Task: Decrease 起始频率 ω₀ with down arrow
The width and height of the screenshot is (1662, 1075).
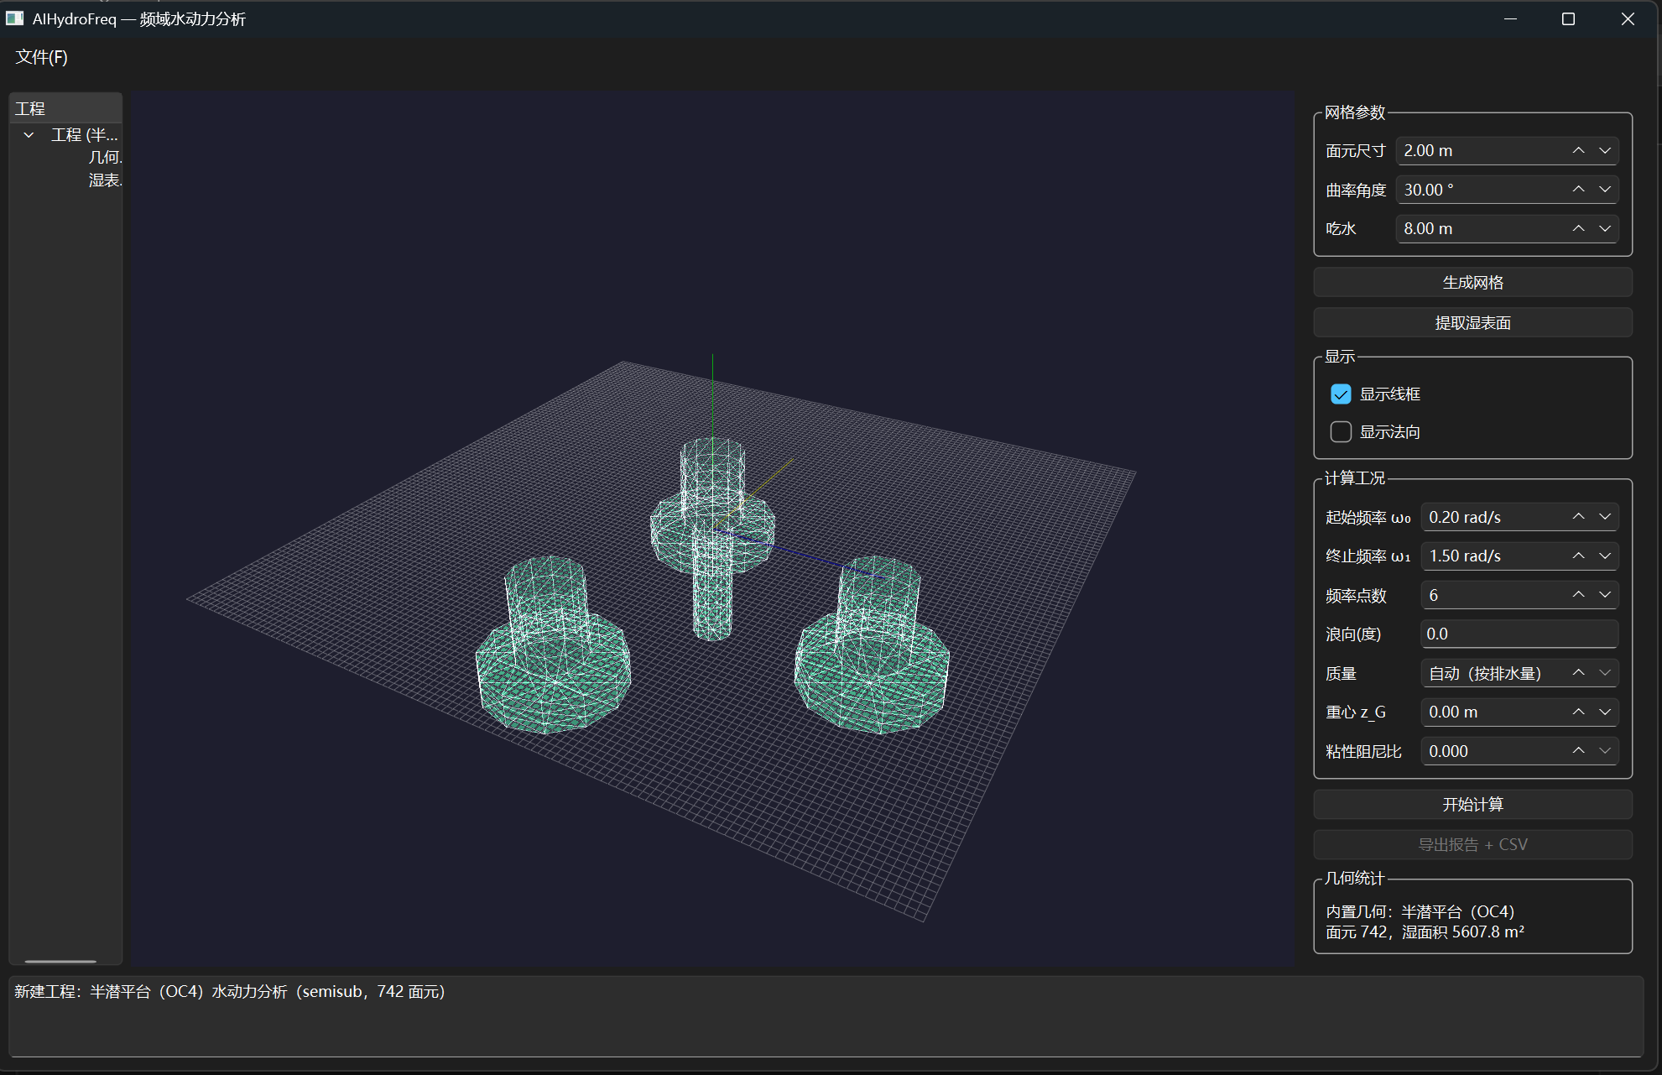Action: click(1605, 517)
